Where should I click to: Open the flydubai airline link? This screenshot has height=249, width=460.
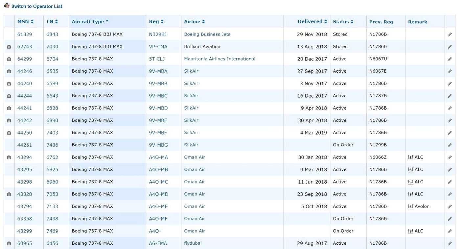point(193,243)
